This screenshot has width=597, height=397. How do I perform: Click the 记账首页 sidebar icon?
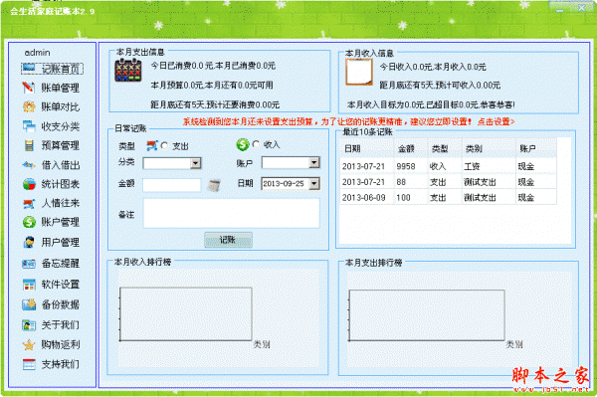(29, 68)
